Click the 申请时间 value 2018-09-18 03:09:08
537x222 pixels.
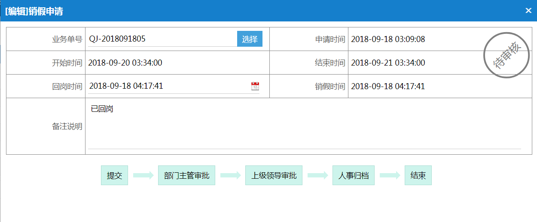point(388,39)
